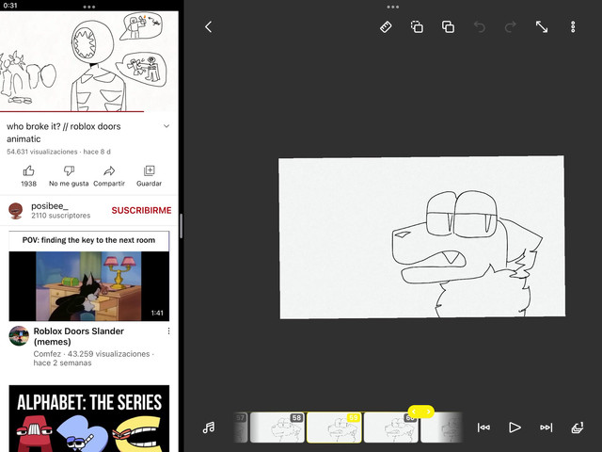Redo the last undone action
Screen dimensions: 602x452
pyautogui.click(x=510, y=27)
